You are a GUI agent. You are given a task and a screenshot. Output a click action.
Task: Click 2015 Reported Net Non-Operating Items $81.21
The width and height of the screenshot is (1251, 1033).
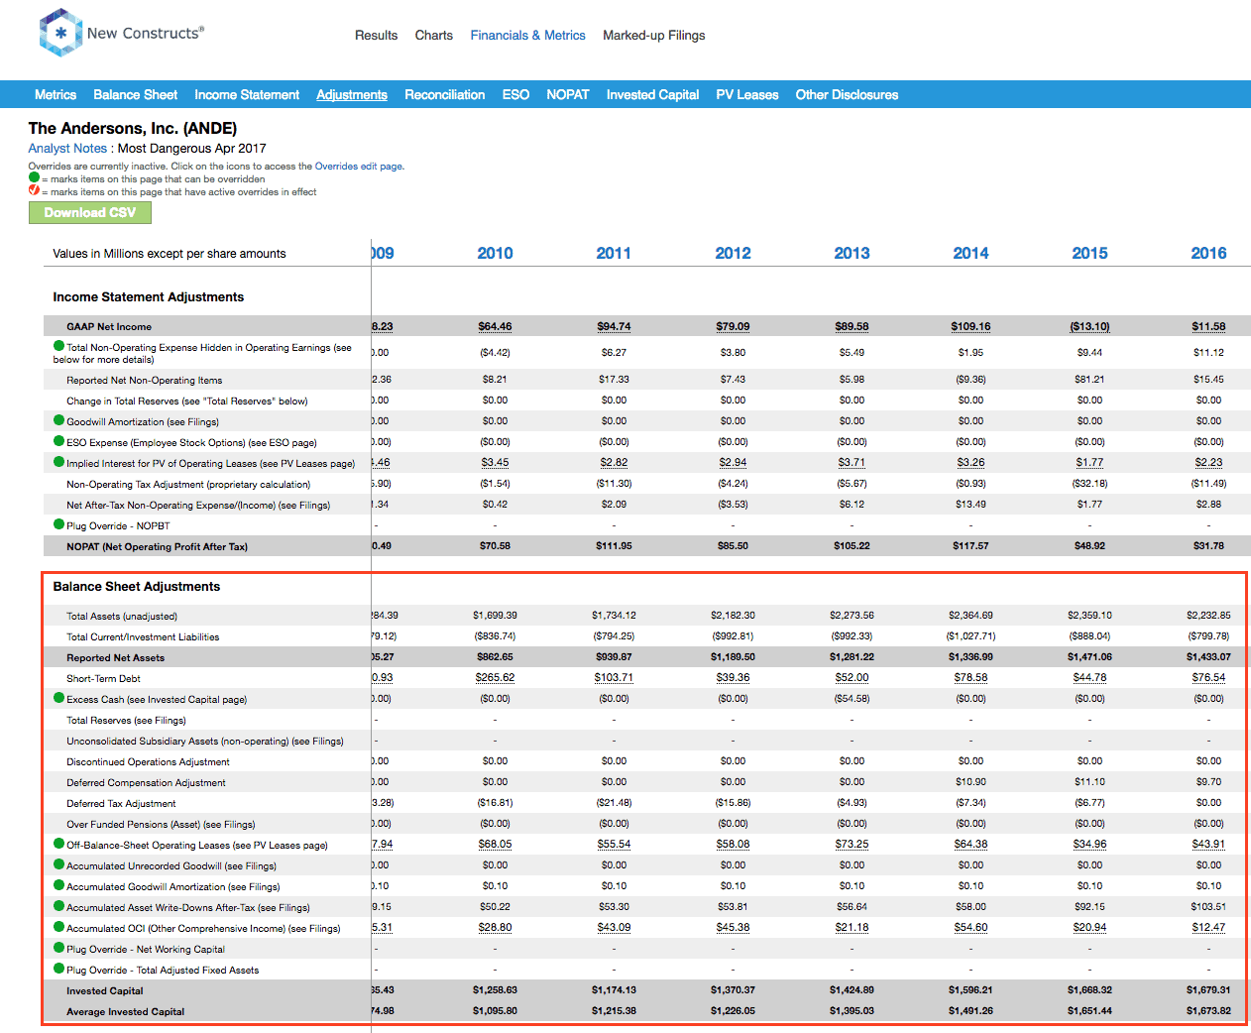pos(1090,380)
